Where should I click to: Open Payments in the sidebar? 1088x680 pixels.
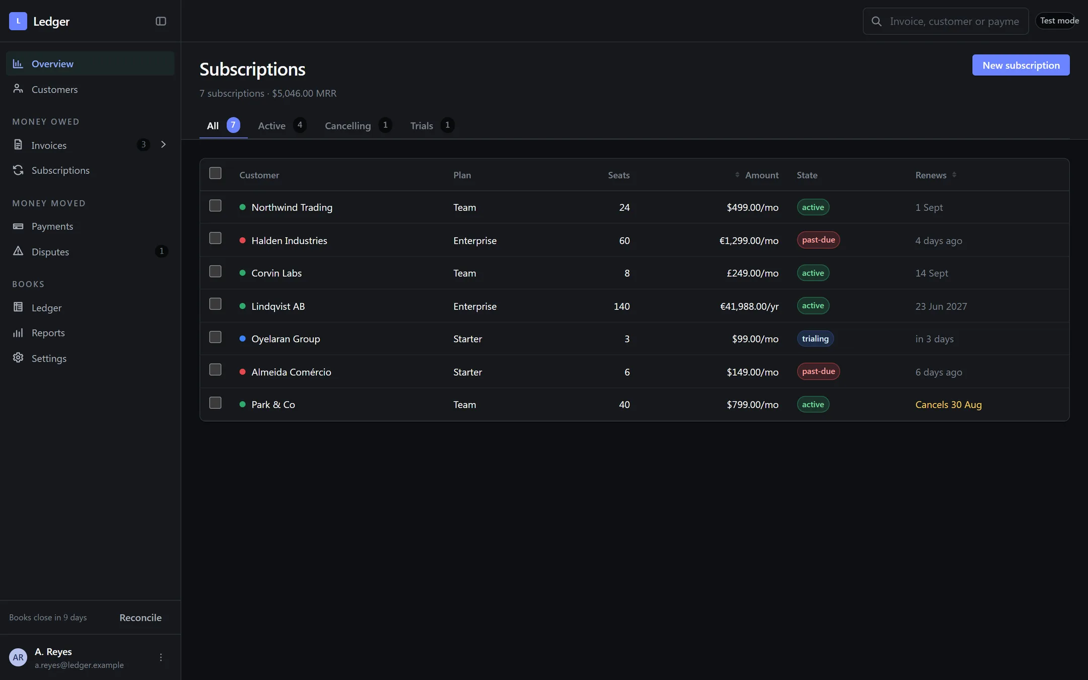tap(90, 226)
